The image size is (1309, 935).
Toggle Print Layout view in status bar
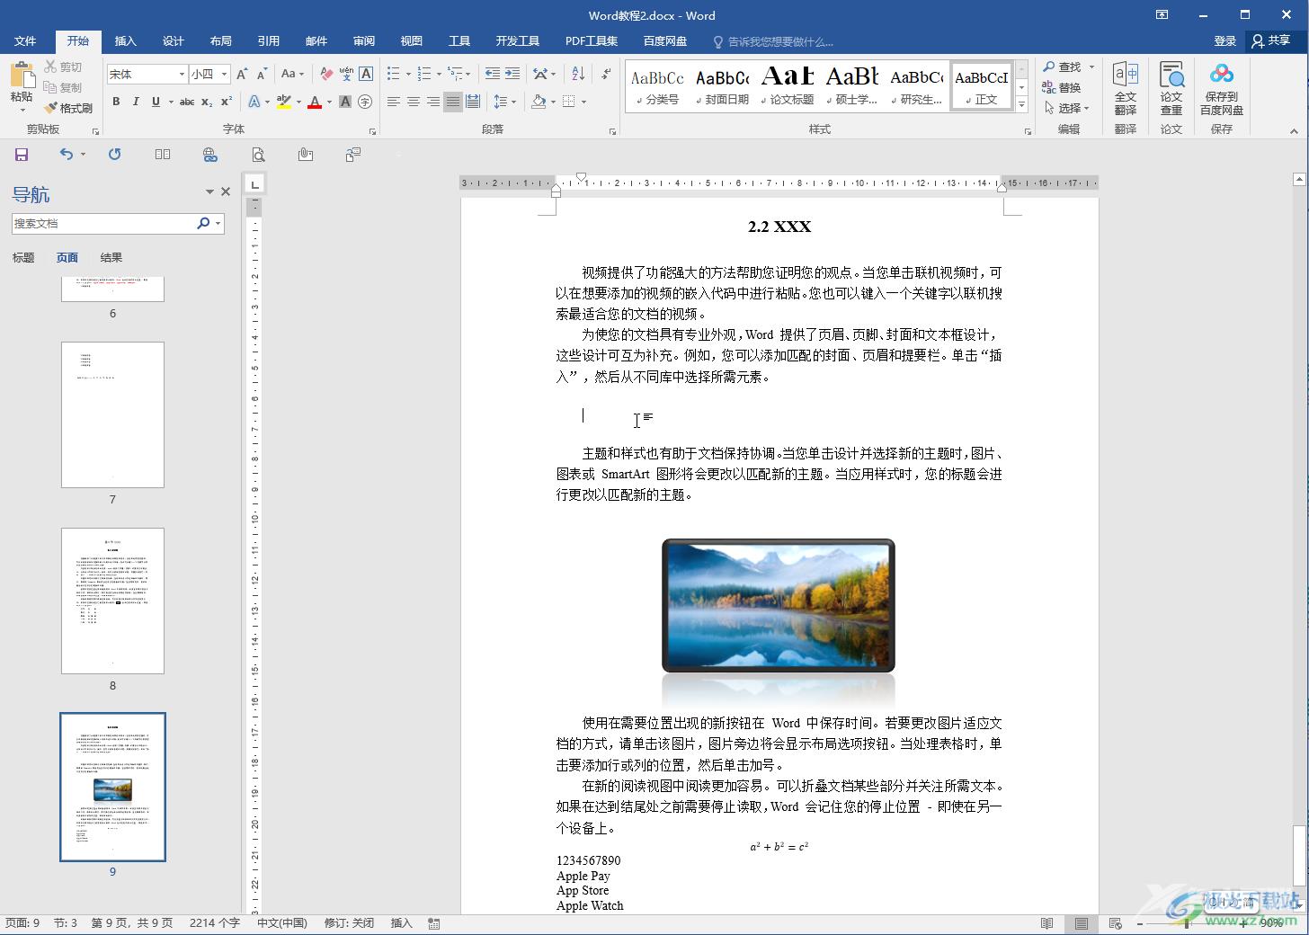[1081, 923]
